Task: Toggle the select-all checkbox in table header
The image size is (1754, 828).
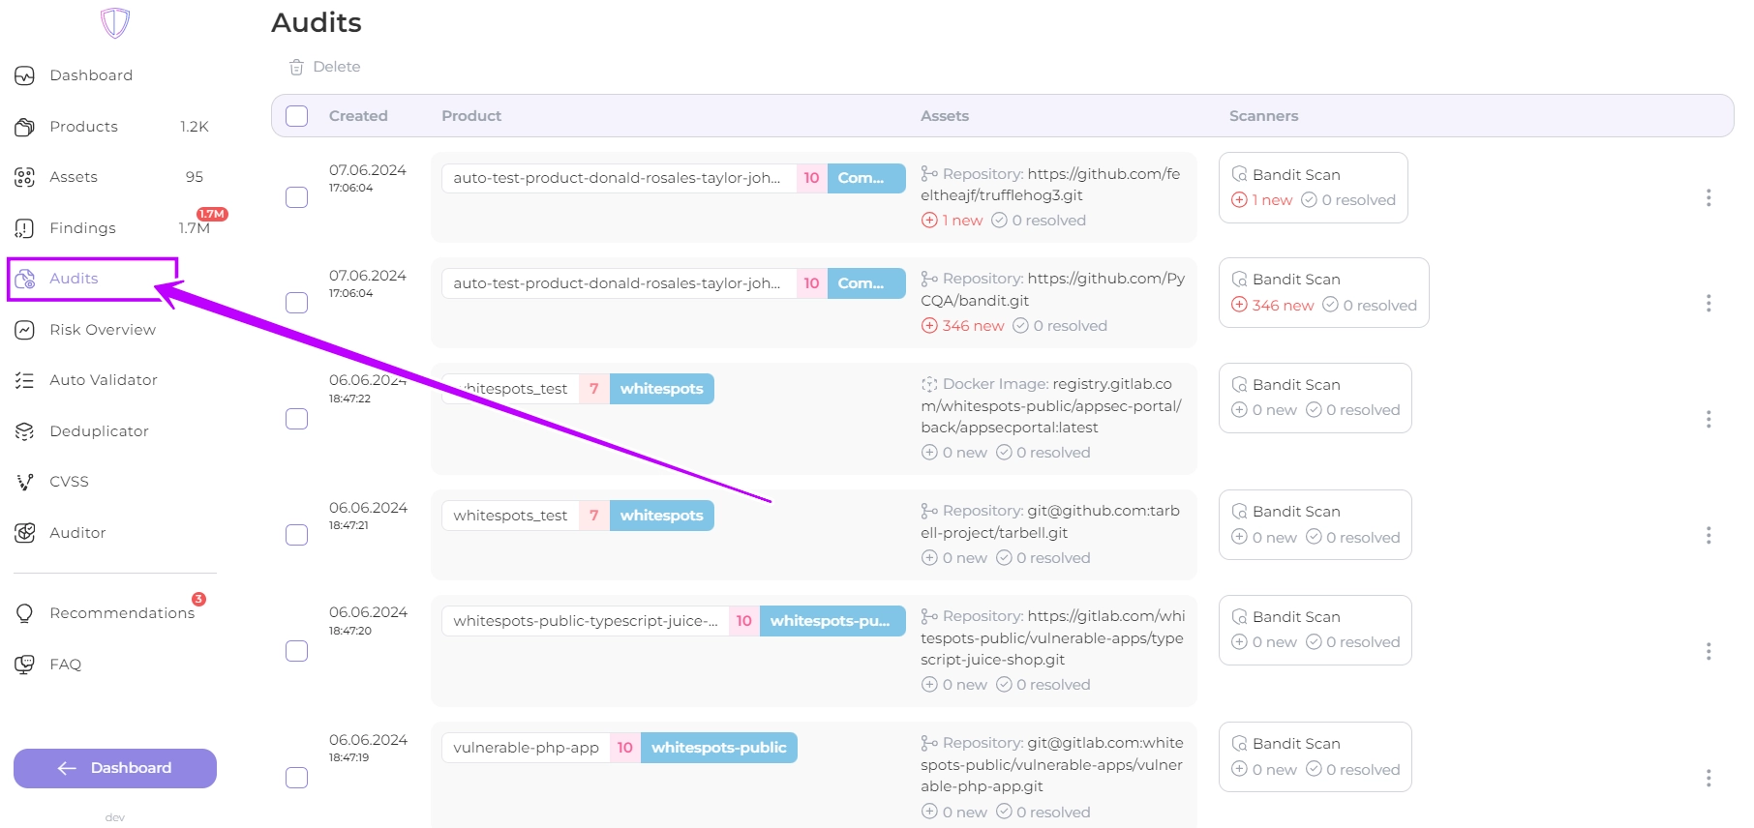Action: coord(297,116)
